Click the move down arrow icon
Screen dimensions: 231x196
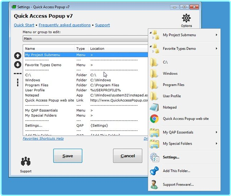tap(18, 65)
